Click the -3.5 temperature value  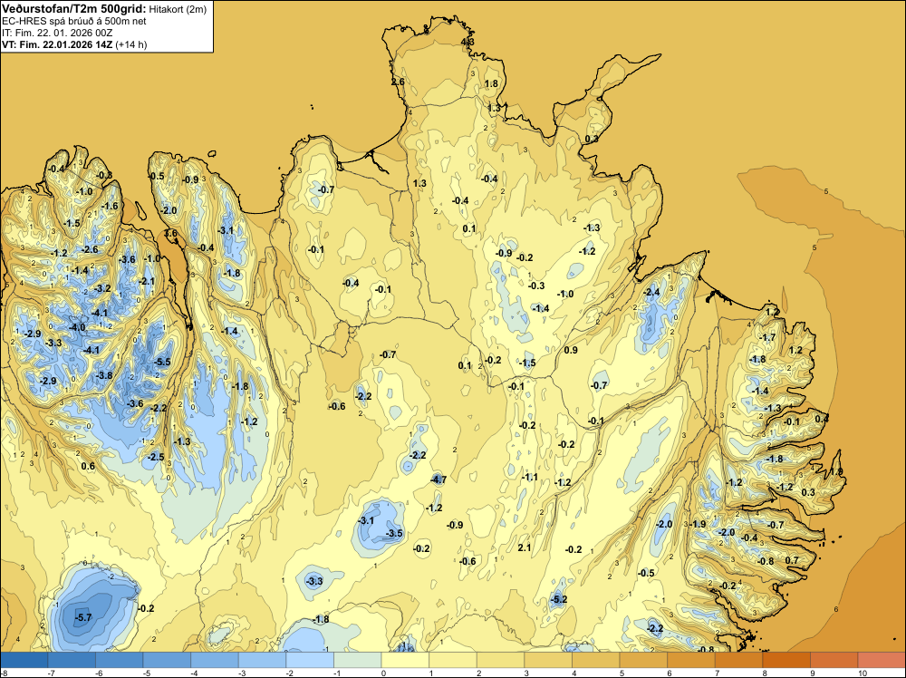click(394, 533)
